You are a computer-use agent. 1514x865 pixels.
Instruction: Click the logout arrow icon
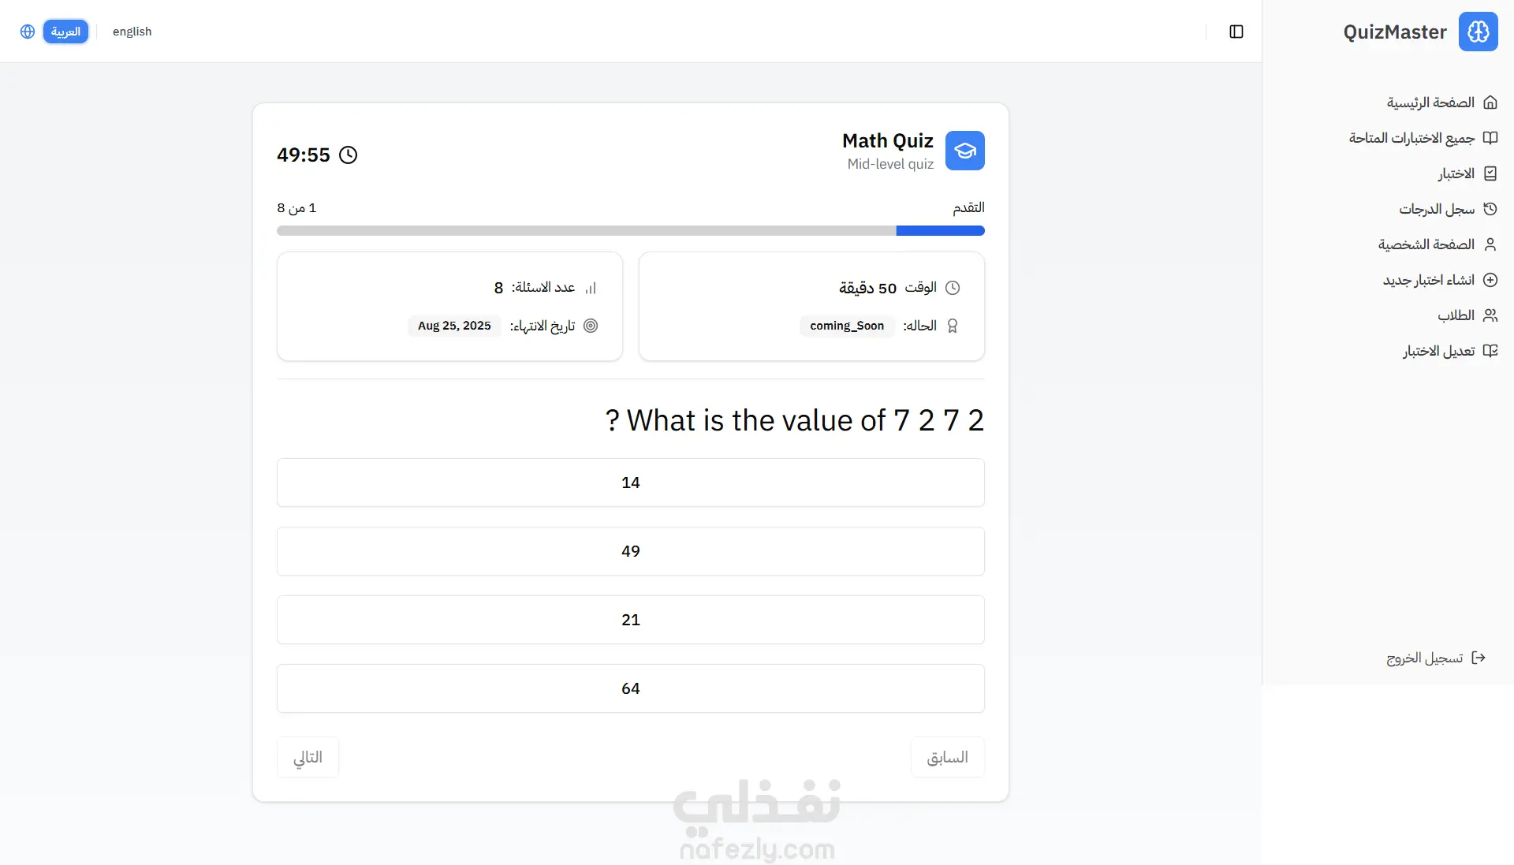pyautogui.click(x=1479, y=658)
